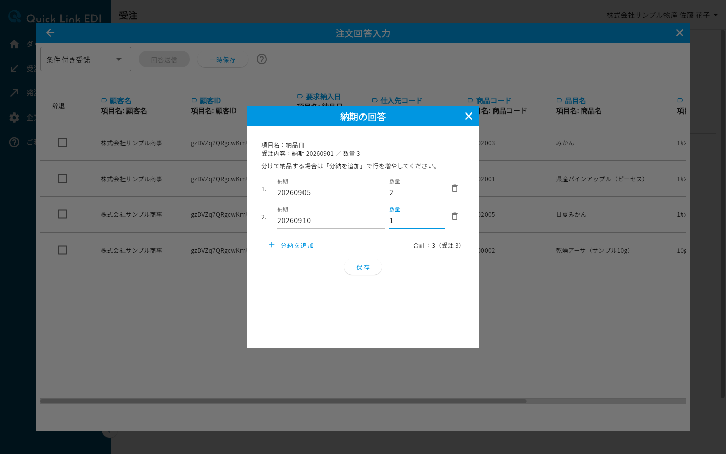Image resolution: width=726 pixels, height=454 pixels.
Task: Click the horizontal scrollbar of the order table
Action: 283,401
